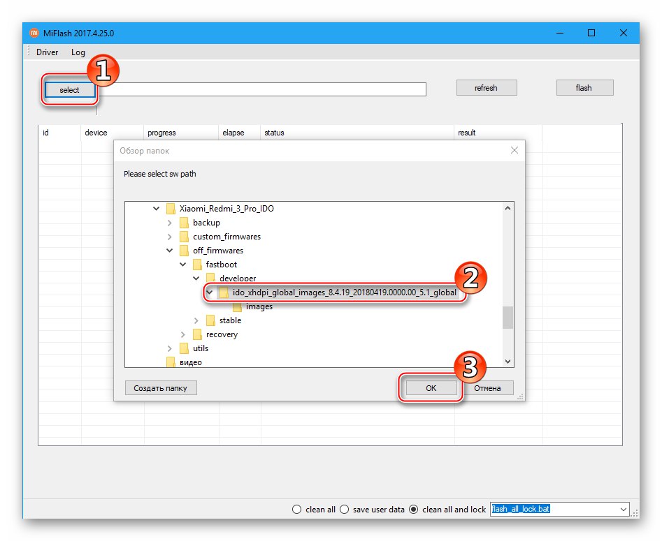
Task: Select the Xiaomi_Redmi_3_Pro_IDO tree item
Action: [x=226, y=209]
